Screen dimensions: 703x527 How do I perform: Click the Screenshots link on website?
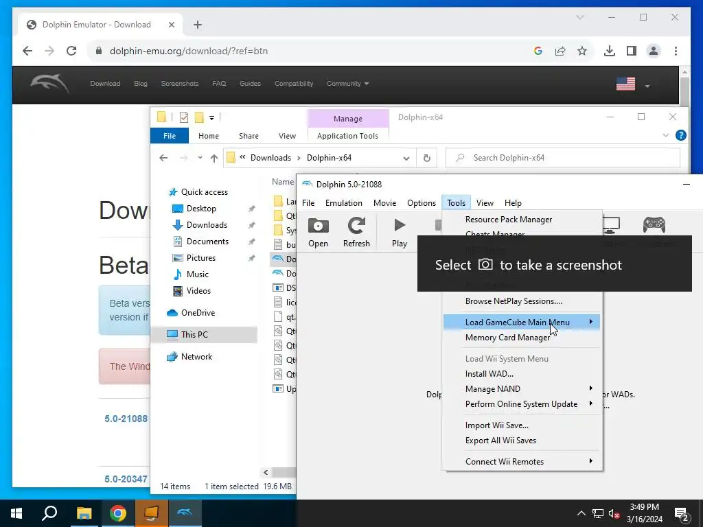pos(180,83)
